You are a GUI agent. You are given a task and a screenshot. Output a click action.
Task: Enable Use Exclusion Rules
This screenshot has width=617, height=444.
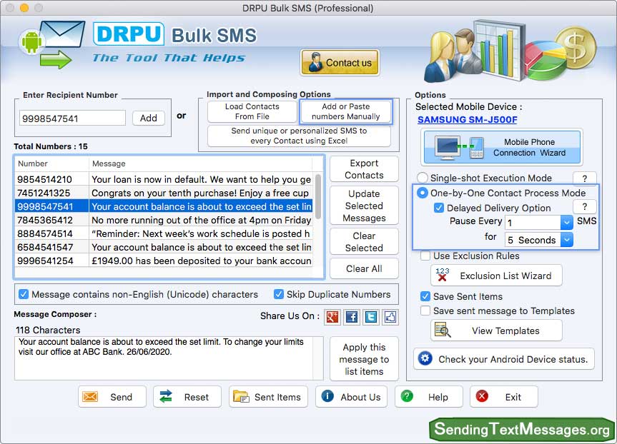click(x=425, y=256)
